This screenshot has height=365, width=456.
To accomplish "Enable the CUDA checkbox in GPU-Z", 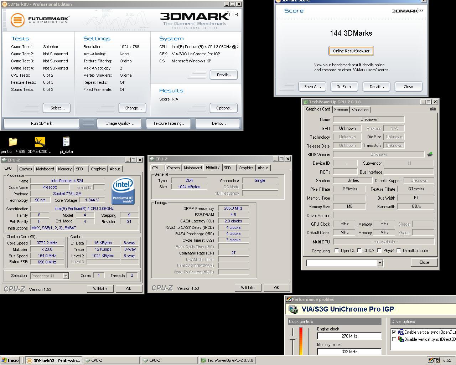I will point(359,251).
